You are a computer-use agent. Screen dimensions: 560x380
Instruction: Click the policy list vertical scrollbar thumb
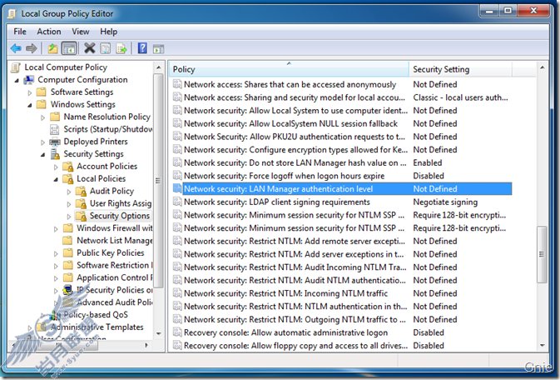pyautogui.click(x=542, y=254)
